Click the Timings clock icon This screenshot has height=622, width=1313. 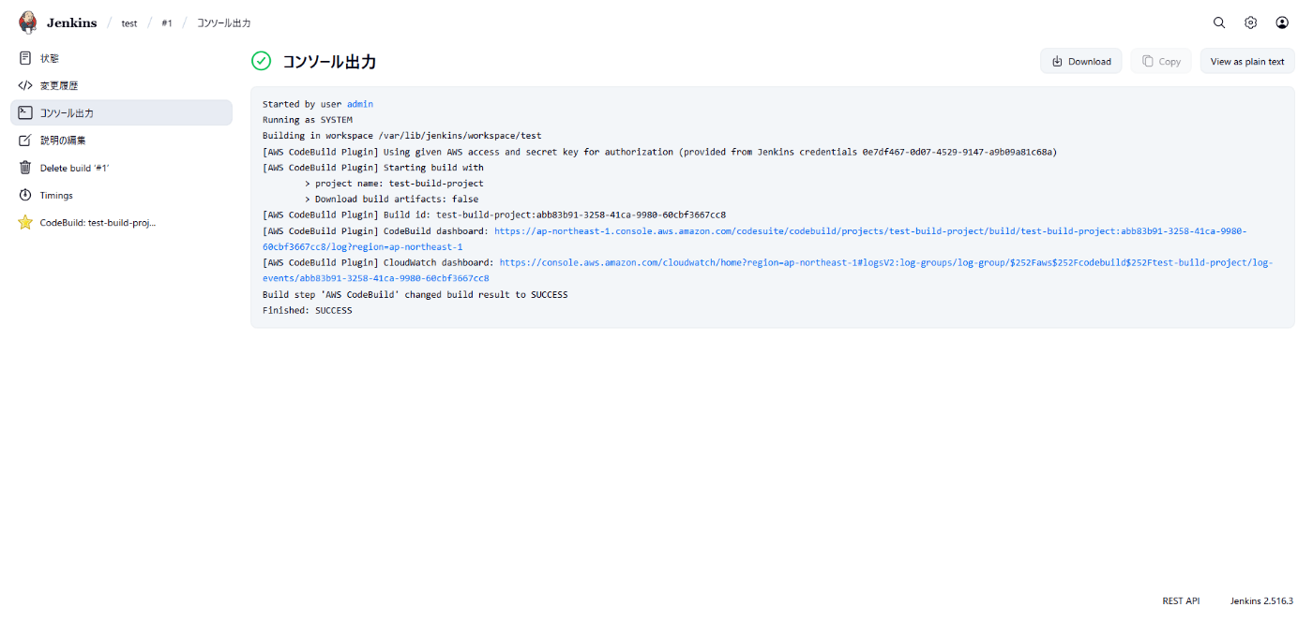click(25, 195)
